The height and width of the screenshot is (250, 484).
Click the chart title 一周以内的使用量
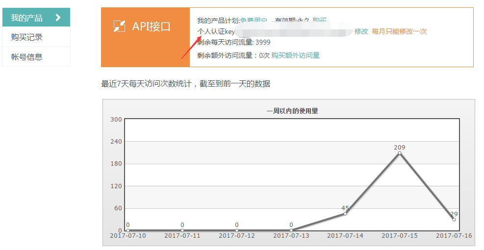pyautogui.click(x=292, y=111)
